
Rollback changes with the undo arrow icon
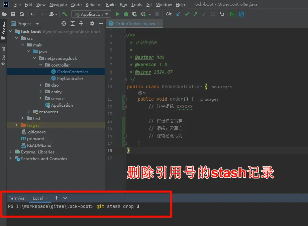(x=222, y=14)
